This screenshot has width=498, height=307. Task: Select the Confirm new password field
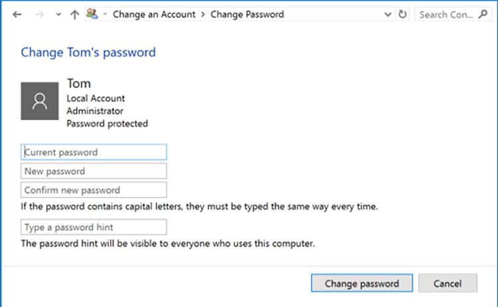[x=94, y=190]
